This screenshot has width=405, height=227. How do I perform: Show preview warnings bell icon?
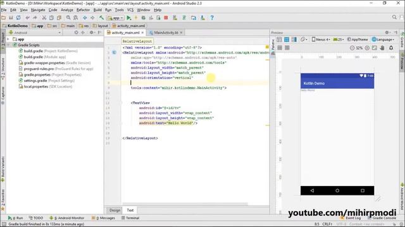[391, 48]
